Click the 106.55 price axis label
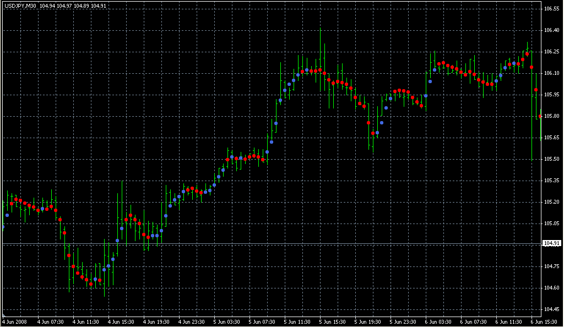 pyautogui.click(x=551, y=9)
